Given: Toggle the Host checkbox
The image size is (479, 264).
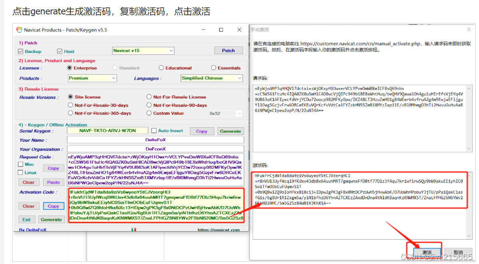Looking at the screenshot, I should coord(60,51).
